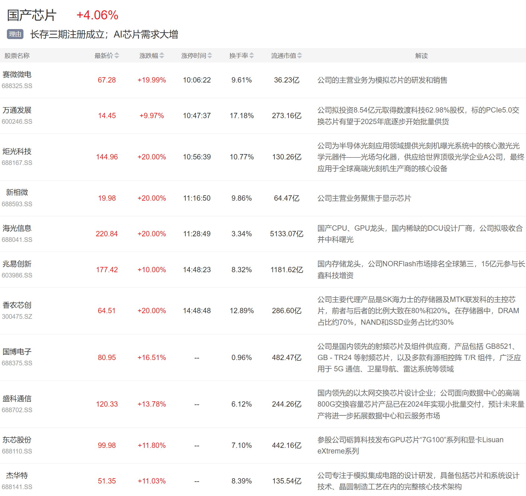
Task: Open stock 海光信息
Action: point(17,228)
